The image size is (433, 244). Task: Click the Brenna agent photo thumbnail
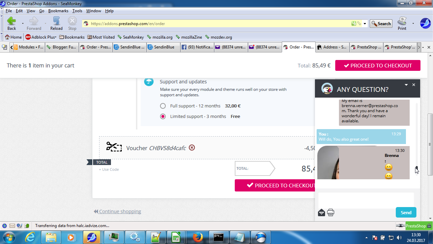tap(328, 163)
